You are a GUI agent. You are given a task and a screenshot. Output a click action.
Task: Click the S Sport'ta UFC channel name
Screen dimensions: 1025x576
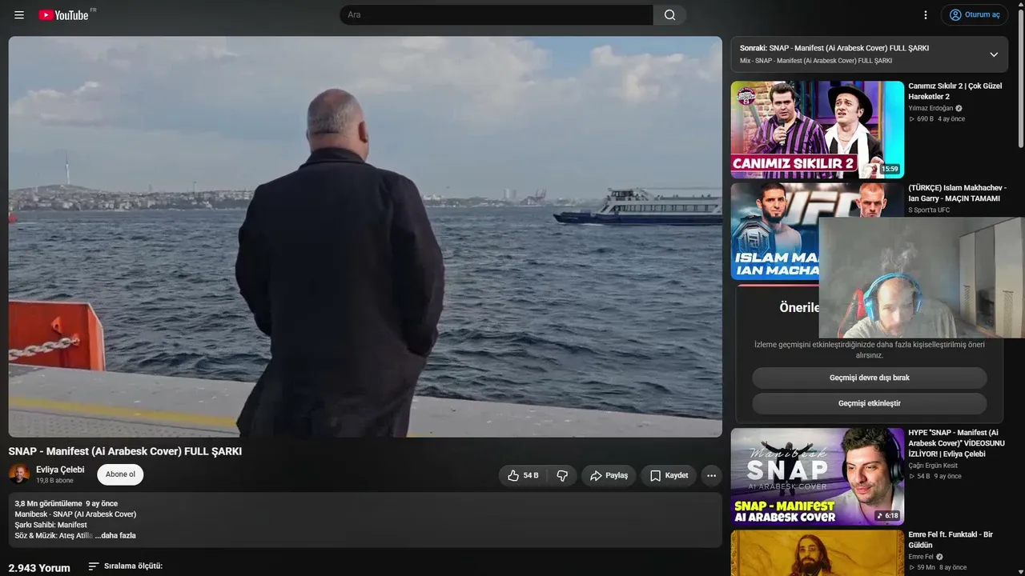[x=929, y=210]
